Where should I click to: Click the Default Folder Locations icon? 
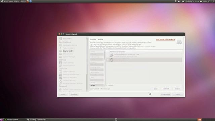(60, 89)
